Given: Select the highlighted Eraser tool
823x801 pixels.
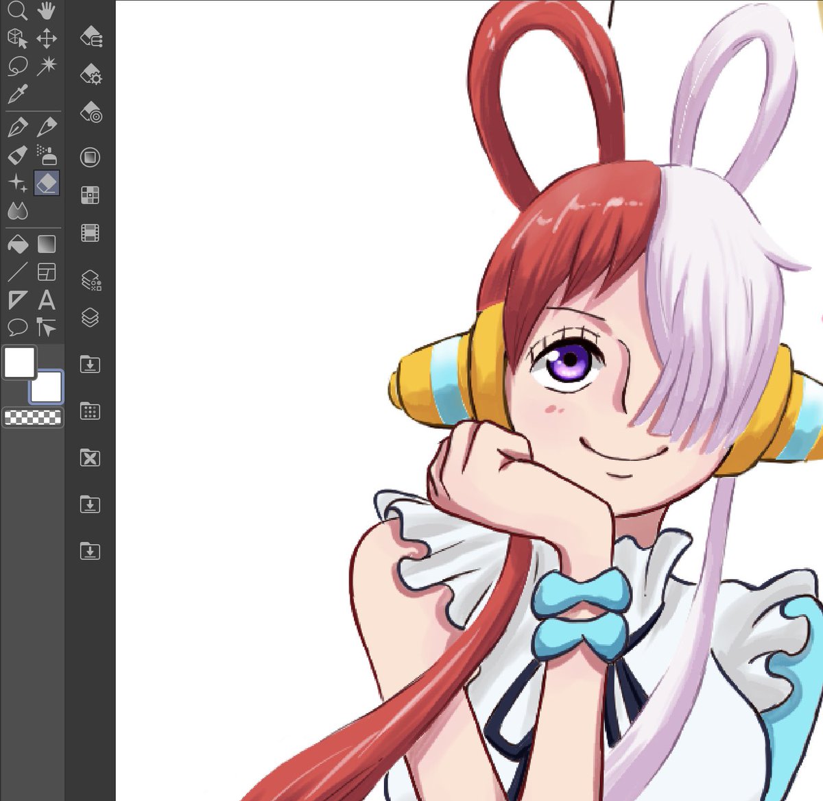Looking at the screenshot, I should pos(47,183).
